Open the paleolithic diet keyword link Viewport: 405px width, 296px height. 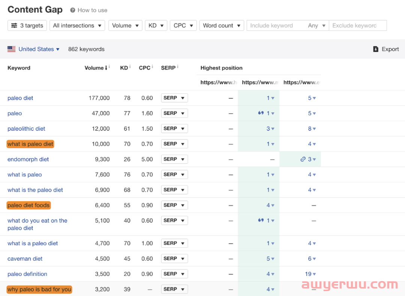tap(26, 129)
